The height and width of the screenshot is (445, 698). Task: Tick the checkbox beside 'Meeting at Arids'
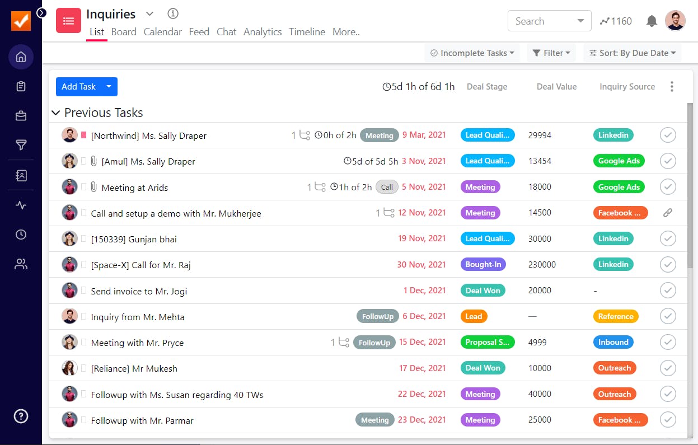[667, 186]
